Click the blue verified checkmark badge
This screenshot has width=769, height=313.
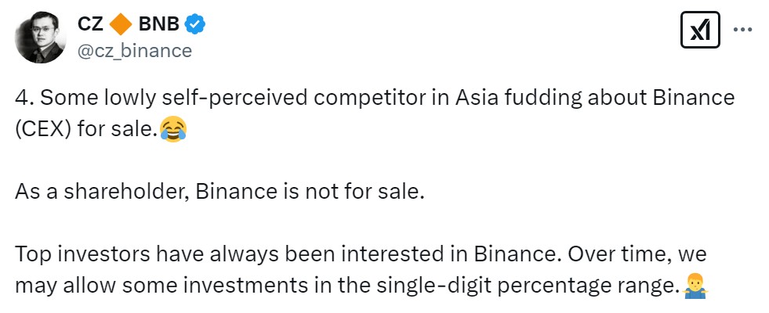coord(195,25)
